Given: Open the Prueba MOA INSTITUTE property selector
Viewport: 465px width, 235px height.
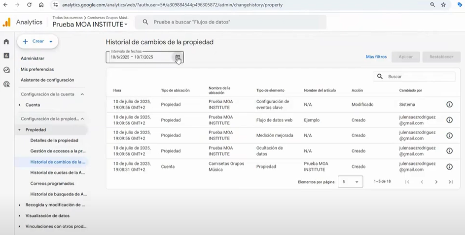Looking at the screenshot, I should (x=90, y=24).
